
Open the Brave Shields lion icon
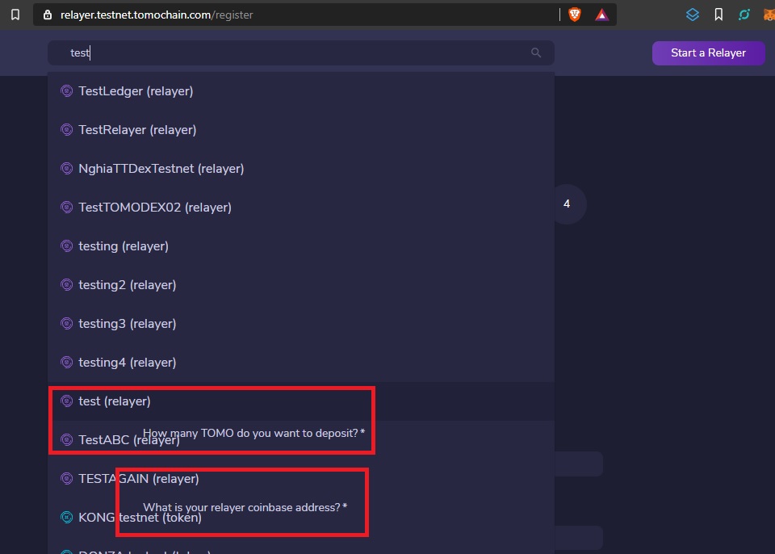[x=574, y=15]
